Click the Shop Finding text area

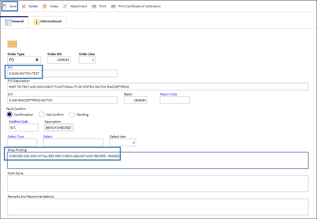(x=158, y=160)
